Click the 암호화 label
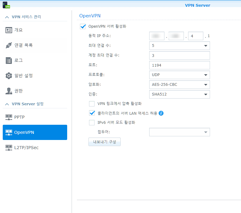Viewport: 241px width, 213px height. click(95, 84)
